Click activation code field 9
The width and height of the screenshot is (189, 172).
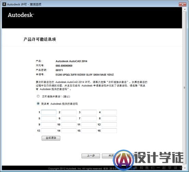click(49, 124)
